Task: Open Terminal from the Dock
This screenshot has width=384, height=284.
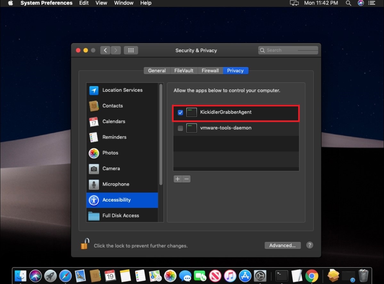Action: coord(282,276)
